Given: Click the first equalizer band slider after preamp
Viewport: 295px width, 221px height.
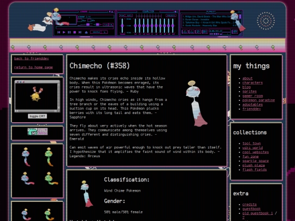Looking at the screenshot, I should [x=135, y=26].
